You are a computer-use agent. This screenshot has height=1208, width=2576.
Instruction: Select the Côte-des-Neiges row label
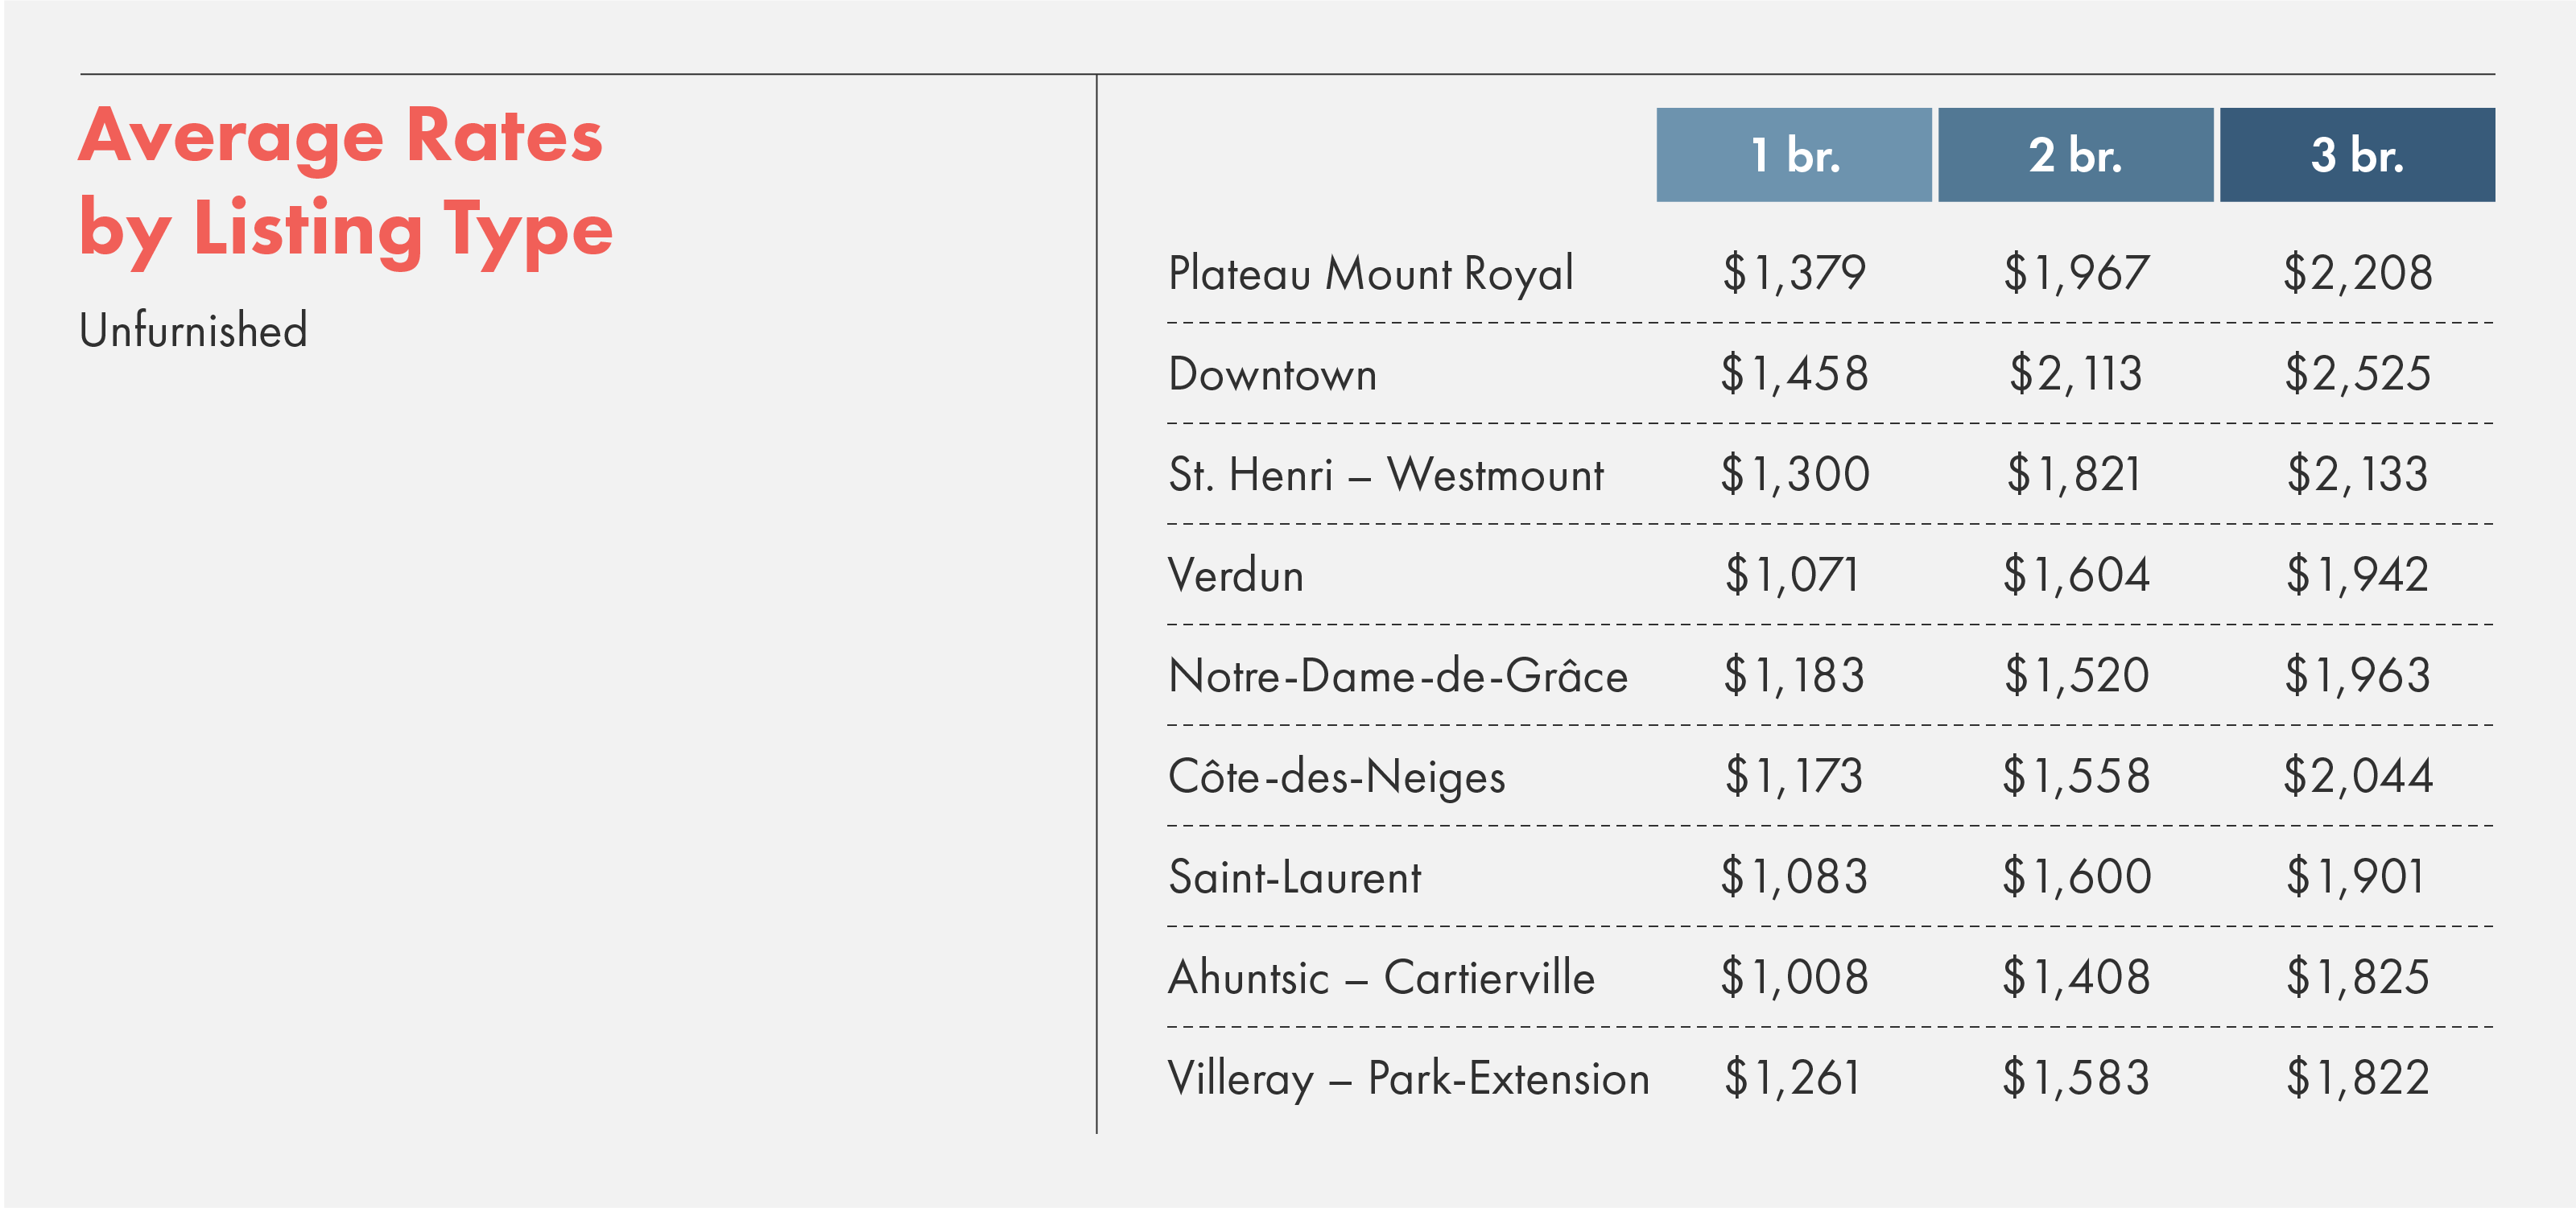pos(1337,776)
